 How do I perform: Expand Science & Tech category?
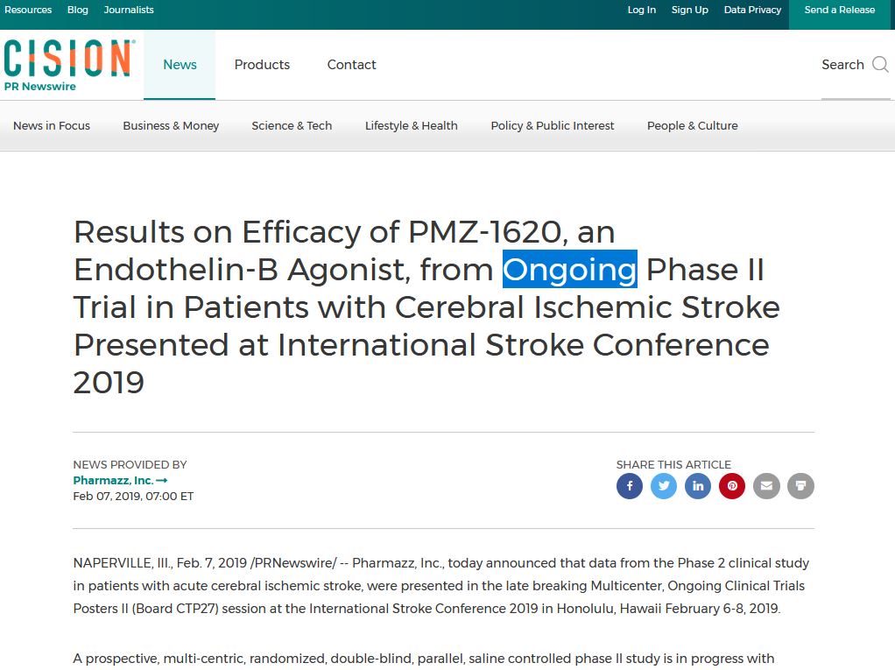[292, 125]
